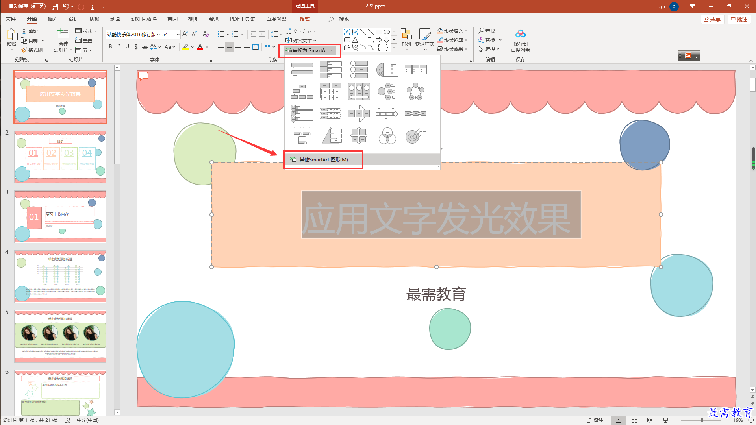The height and width of the screenshot is (425, 756).
Task: Select the Text Box shape in shapes gallery
Action: click(x=347, y=32)
